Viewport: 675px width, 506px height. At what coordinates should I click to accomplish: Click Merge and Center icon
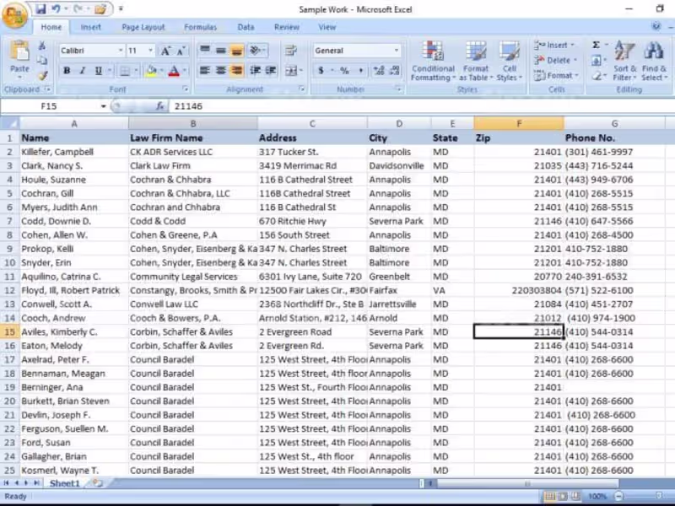(x=291, y=70)
